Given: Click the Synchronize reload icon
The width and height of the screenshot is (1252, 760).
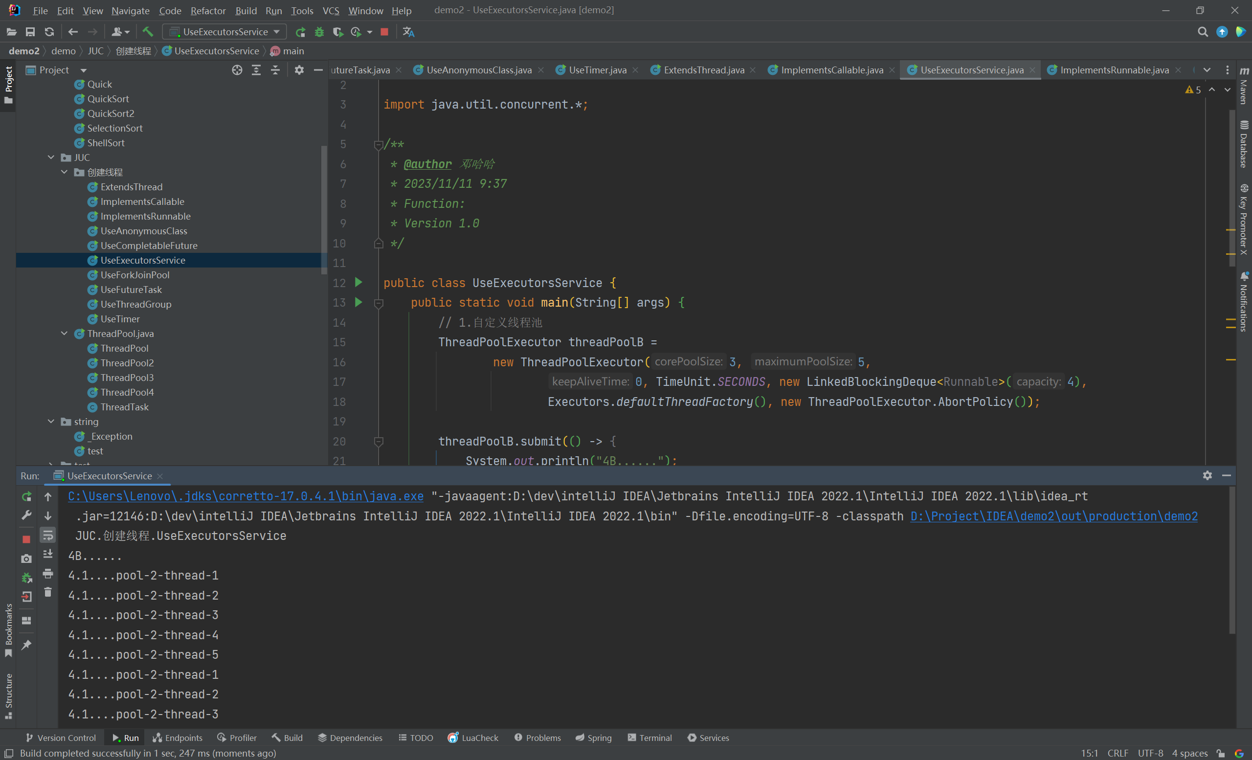Looking at the screenshot, I should 49,32.
